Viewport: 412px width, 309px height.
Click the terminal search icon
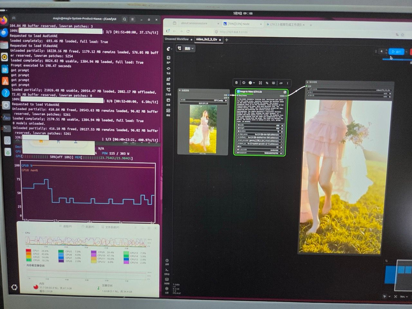coord(125,19)
